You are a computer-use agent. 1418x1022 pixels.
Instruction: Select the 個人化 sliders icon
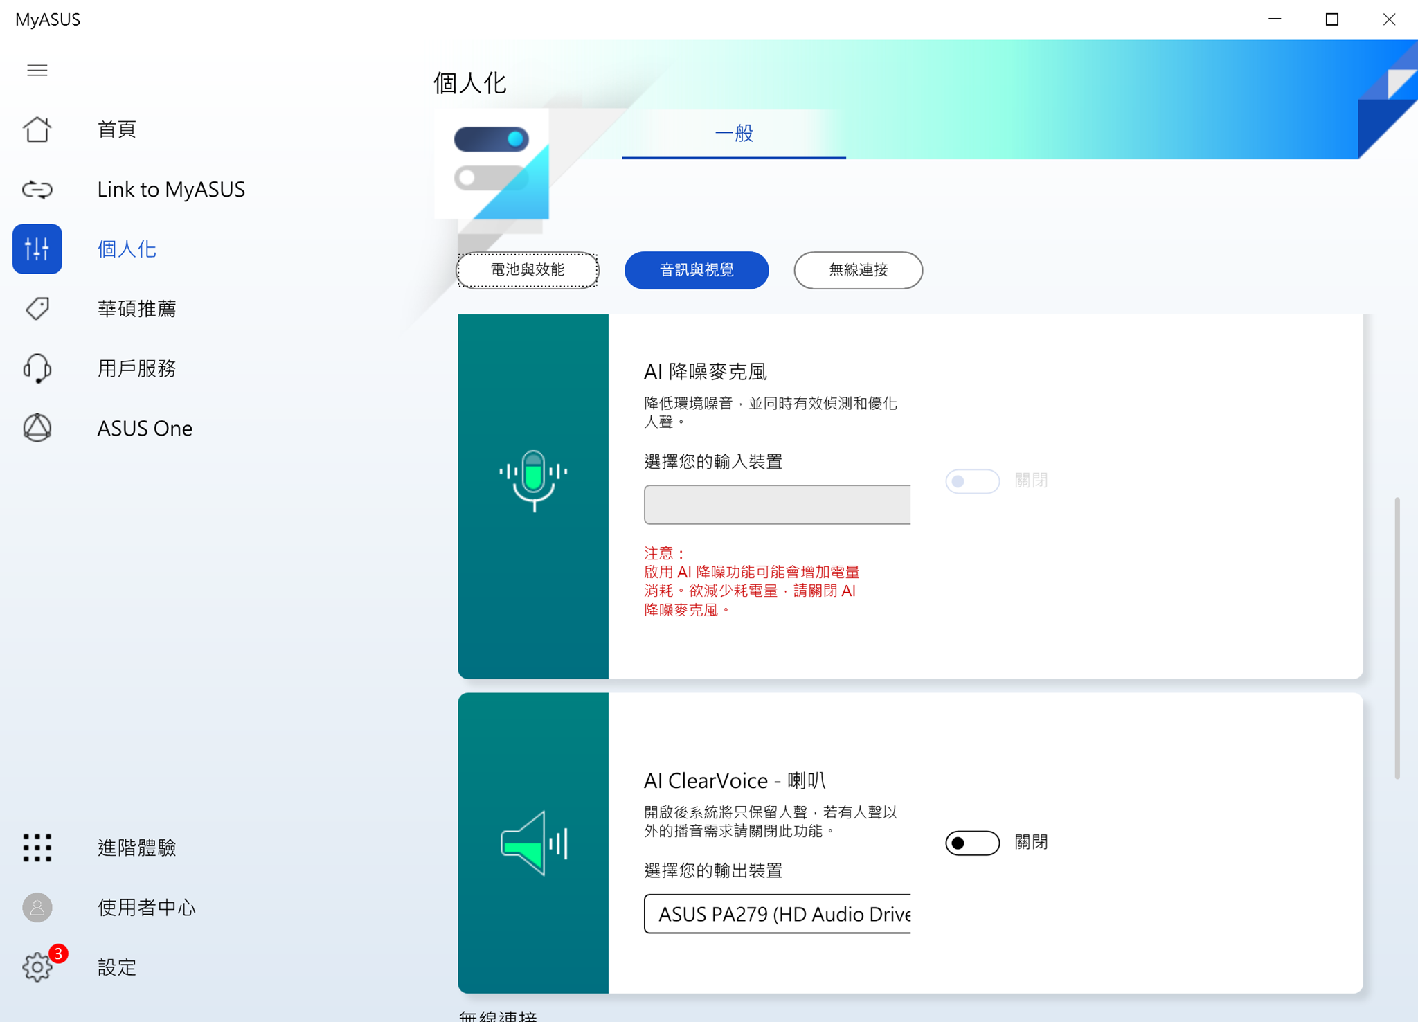pos(37,249)
